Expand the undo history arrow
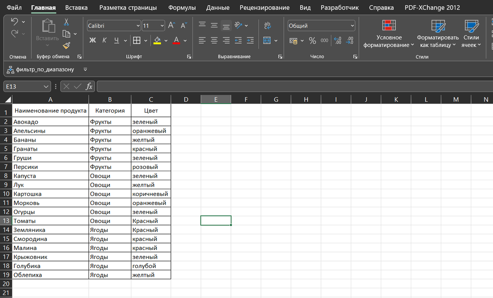493x298 pixels. [23, 21]
